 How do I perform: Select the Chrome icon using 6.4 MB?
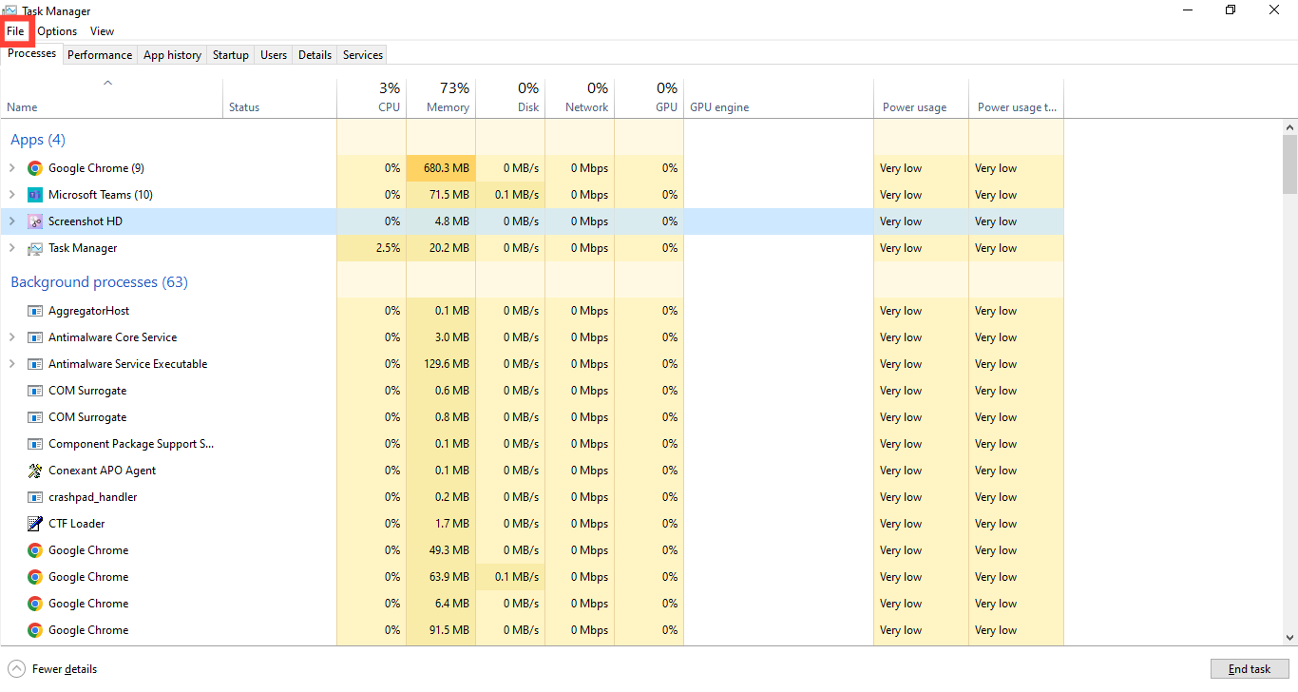coord(35,604)
